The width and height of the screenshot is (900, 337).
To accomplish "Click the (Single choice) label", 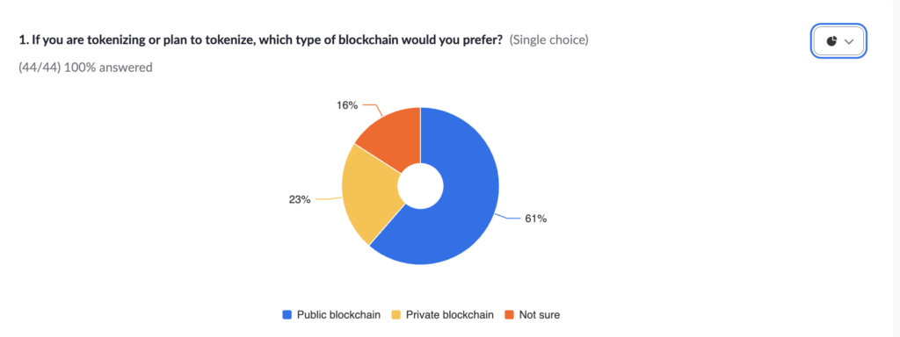I will (548, 40).
